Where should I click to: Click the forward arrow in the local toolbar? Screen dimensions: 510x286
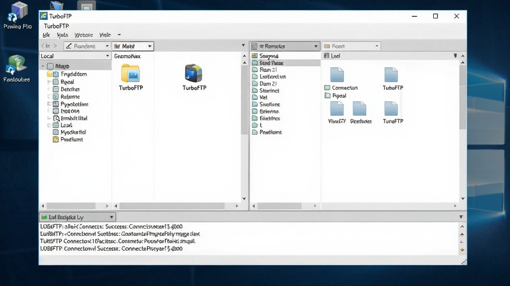click(55, 46)
